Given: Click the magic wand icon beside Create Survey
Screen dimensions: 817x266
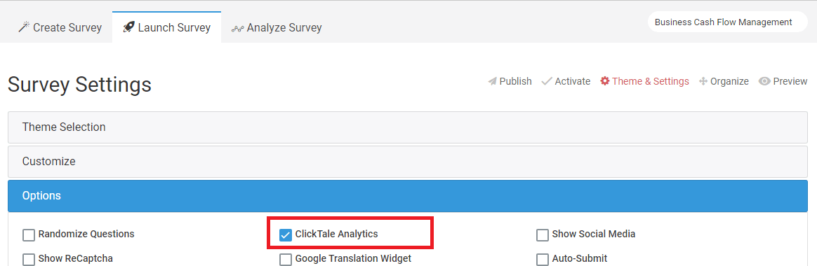Looking at the screenshot, I should click(x=23, y=27).
